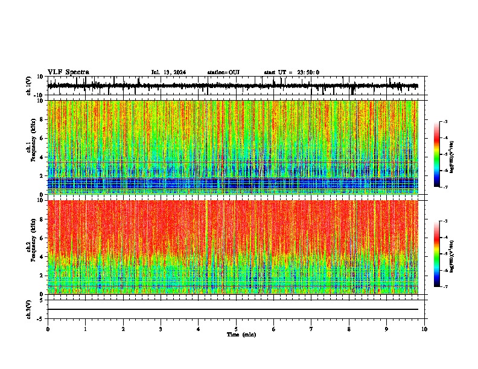Click time axis tick label '10' at bottom right
478x369 pixels.
click(424, 329)
